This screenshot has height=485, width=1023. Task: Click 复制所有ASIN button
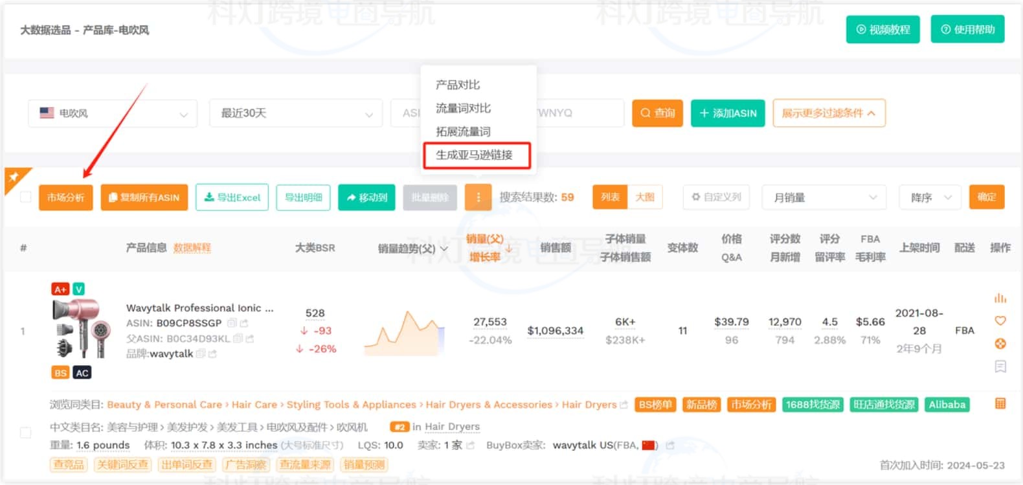click(x=144, y=197)
